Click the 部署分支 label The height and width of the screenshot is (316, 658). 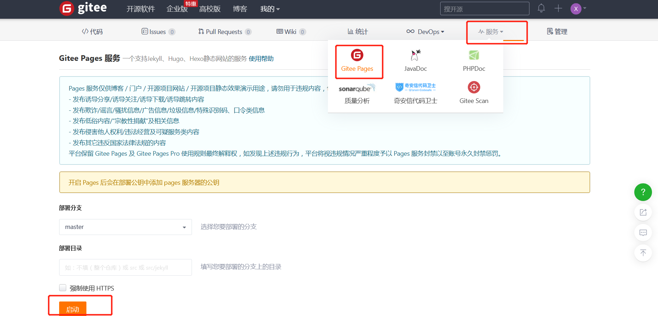[70, 208]
